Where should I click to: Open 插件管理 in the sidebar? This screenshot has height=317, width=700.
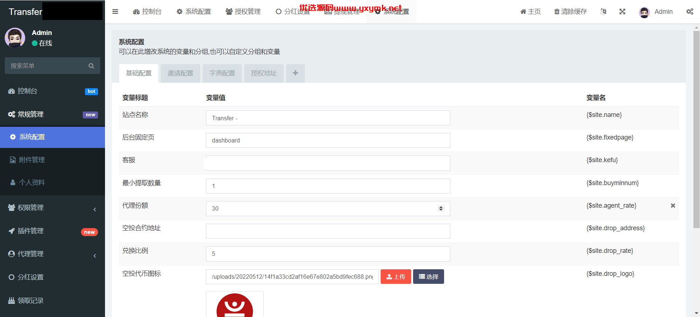point(52,231)
